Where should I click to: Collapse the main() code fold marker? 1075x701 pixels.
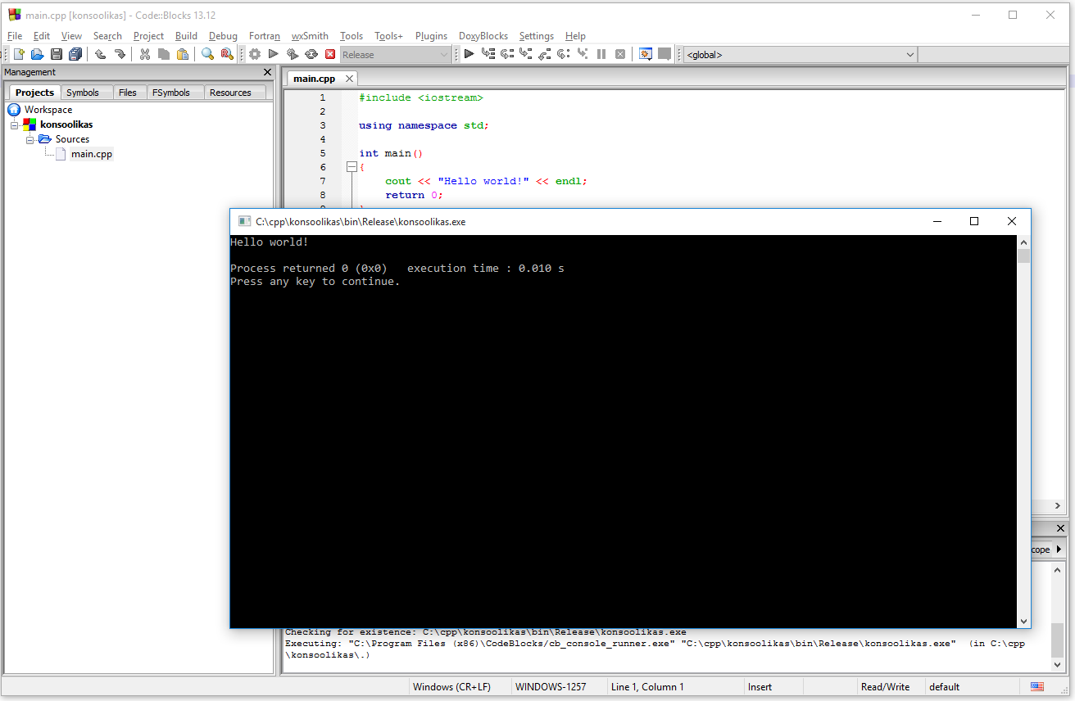tap(352, 167)
